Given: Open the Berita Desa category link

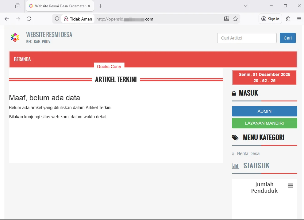Looking at the screenshot, I should [248, 154].
